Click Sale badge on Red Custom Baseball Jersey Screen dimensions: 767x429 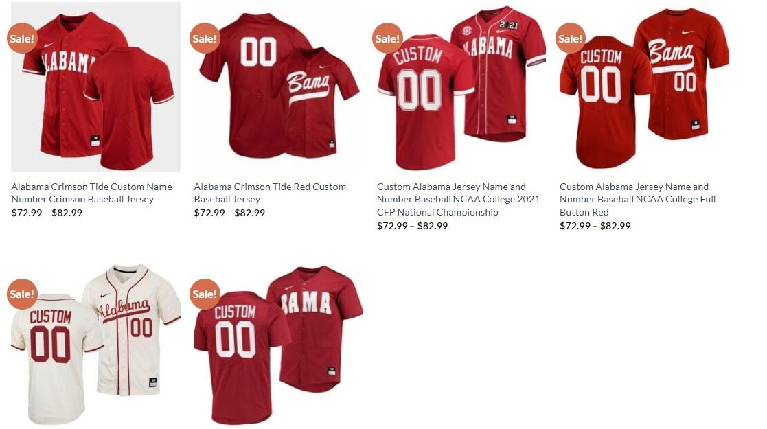click(205, 38)
